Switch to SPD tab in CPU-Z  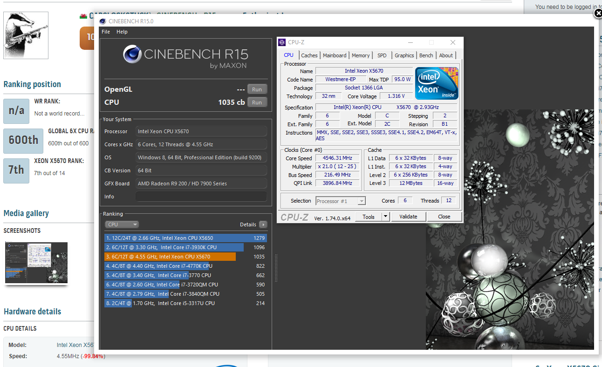click(x=382, y=55)
